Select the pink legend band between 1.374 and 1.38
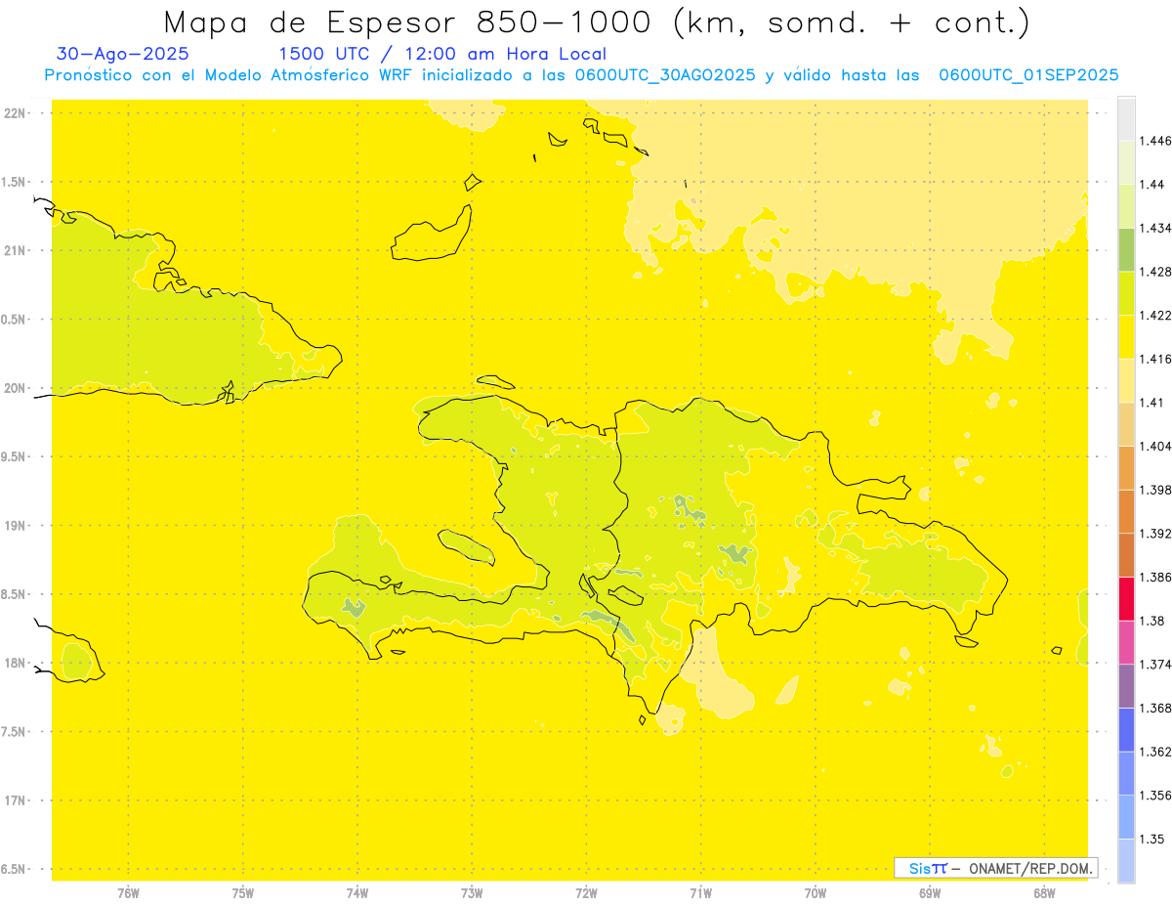 pos(1126,642)
